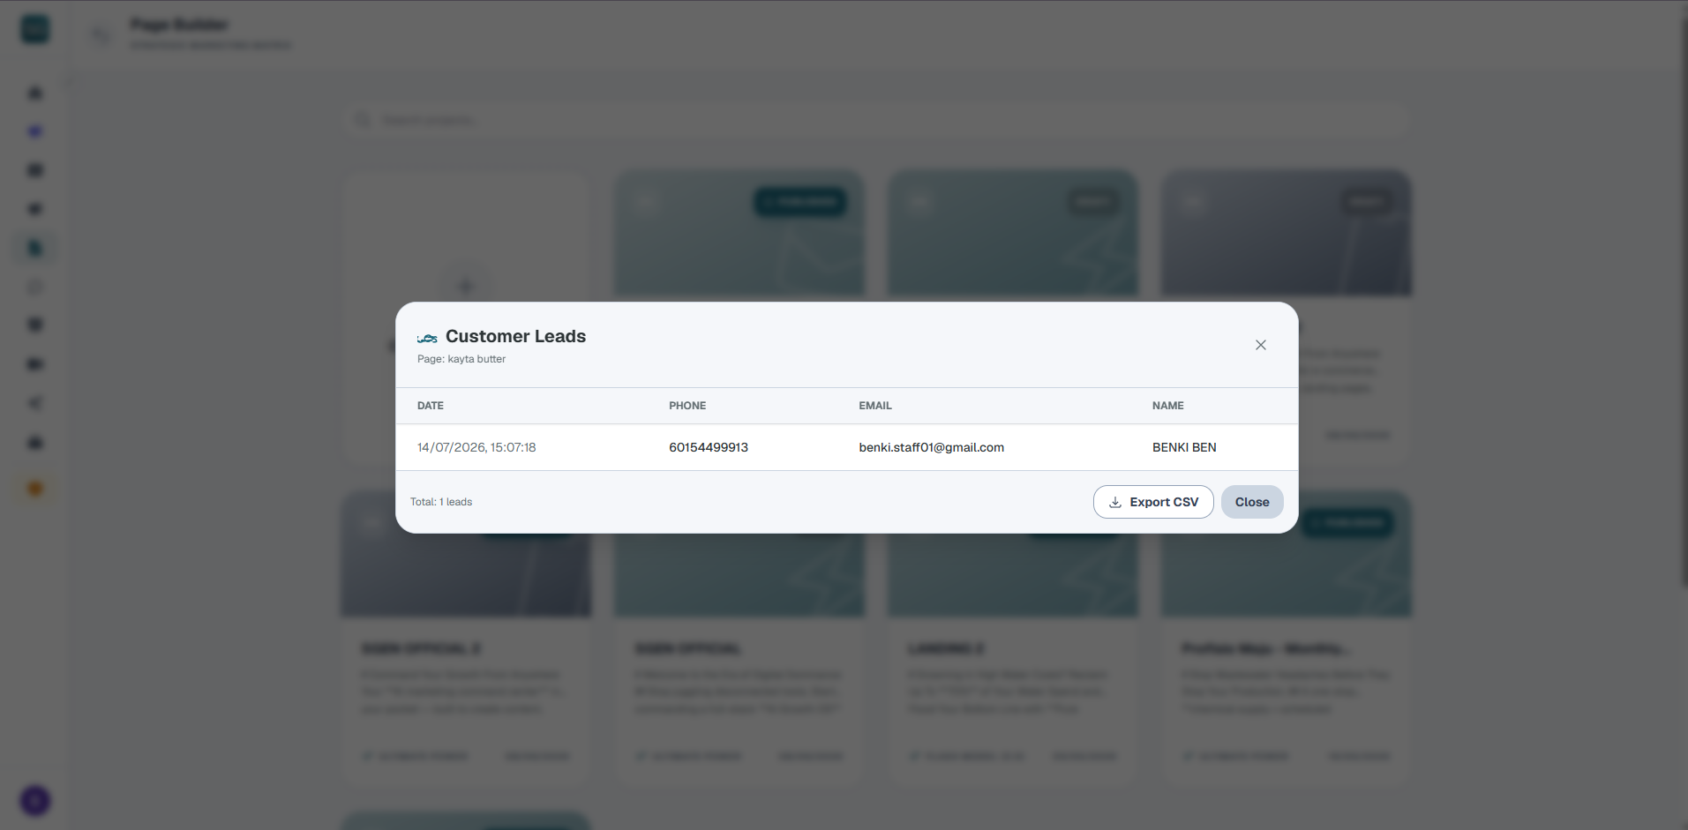
Task: Focus the blurred search field behind the dialog
Action: click(x=876, y=119)
